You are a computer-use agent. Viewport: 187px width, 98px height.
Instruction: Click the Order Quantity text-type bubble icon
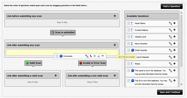point(133,50)
